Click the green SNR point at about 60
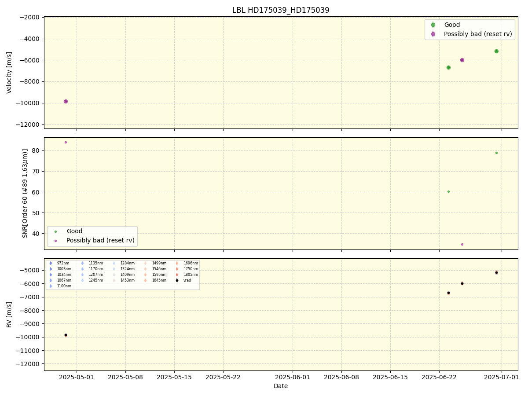The image size is (528, 396). 448,191
